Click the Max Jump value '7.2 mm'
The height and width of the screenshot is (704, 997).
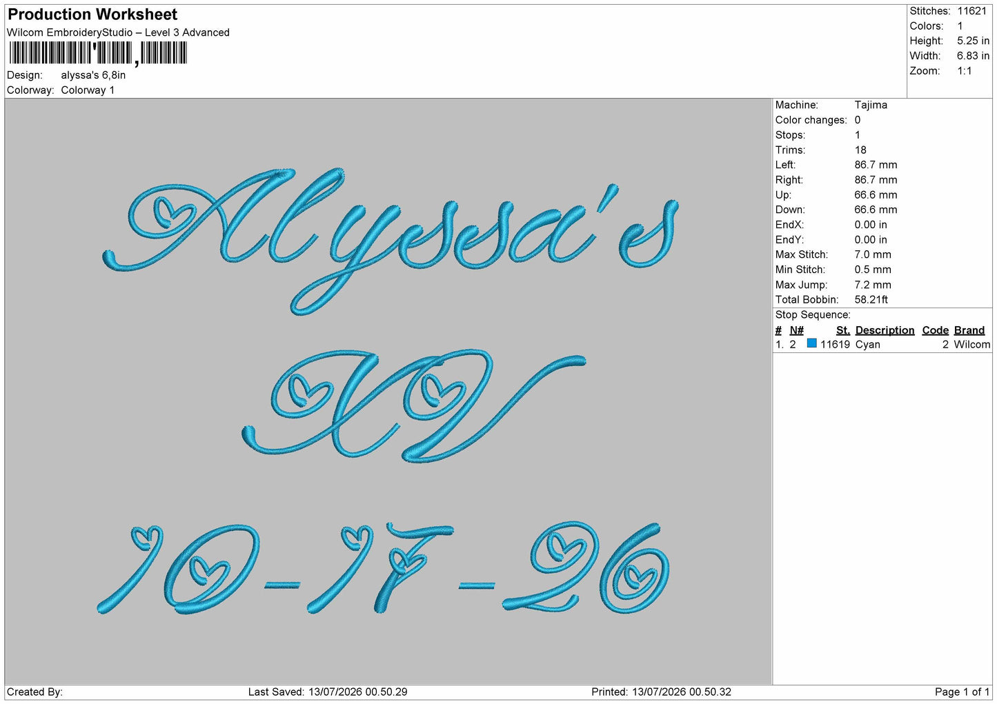point(873,285)
